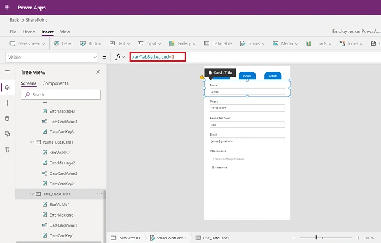Zoom out with the minus button

[x=294, y=238]
